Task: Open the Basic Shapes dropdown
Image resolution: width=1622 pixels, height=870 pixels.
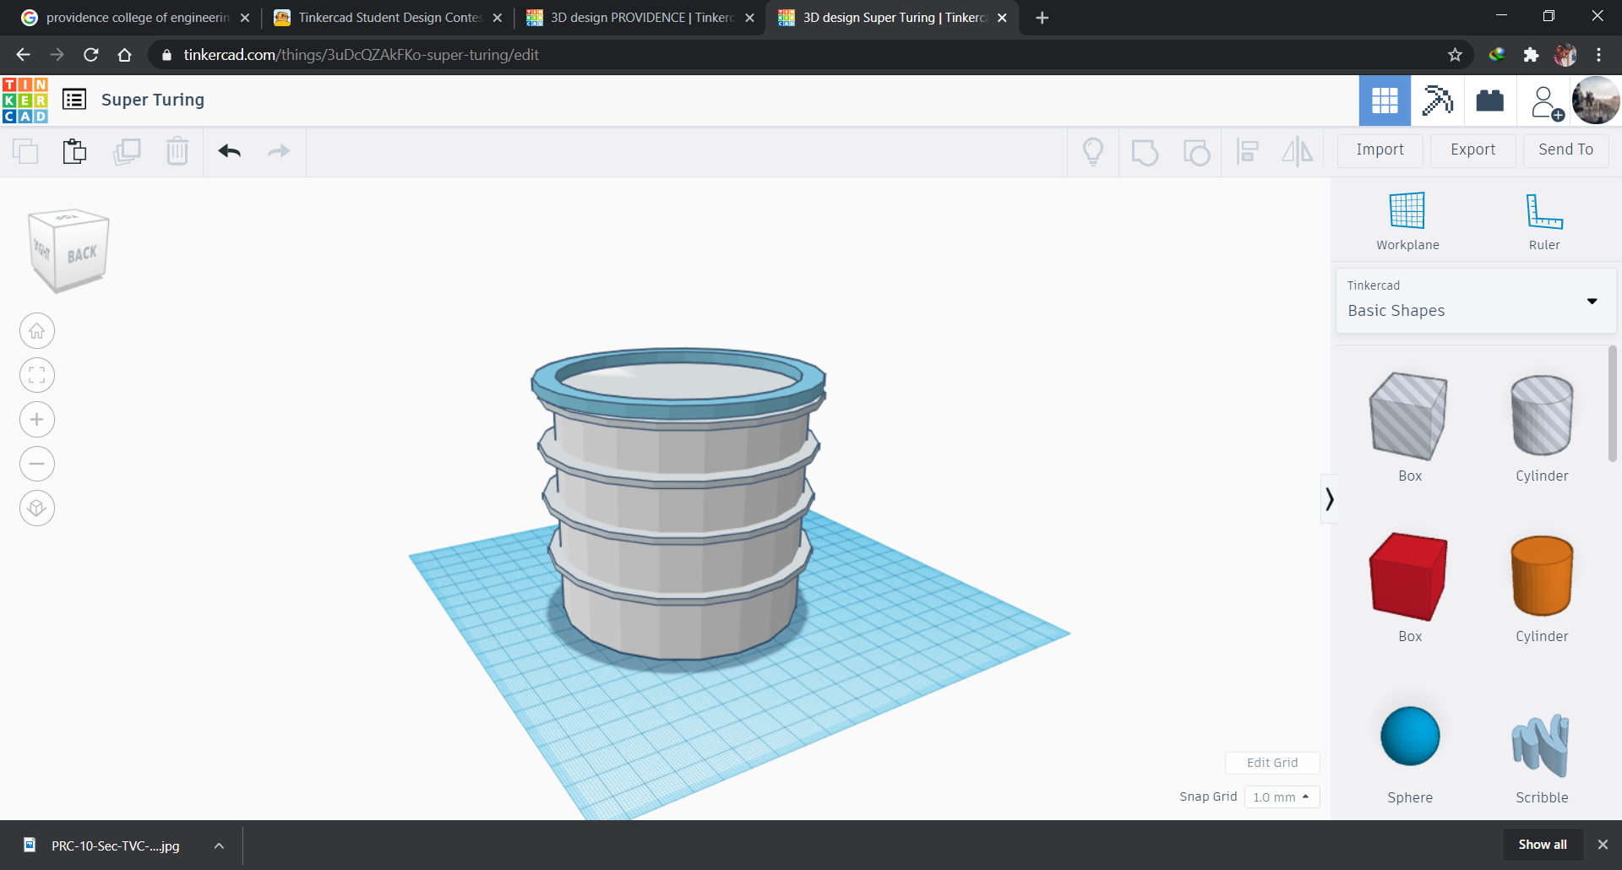Action: pyautogui.click(x=1476, y=301)
